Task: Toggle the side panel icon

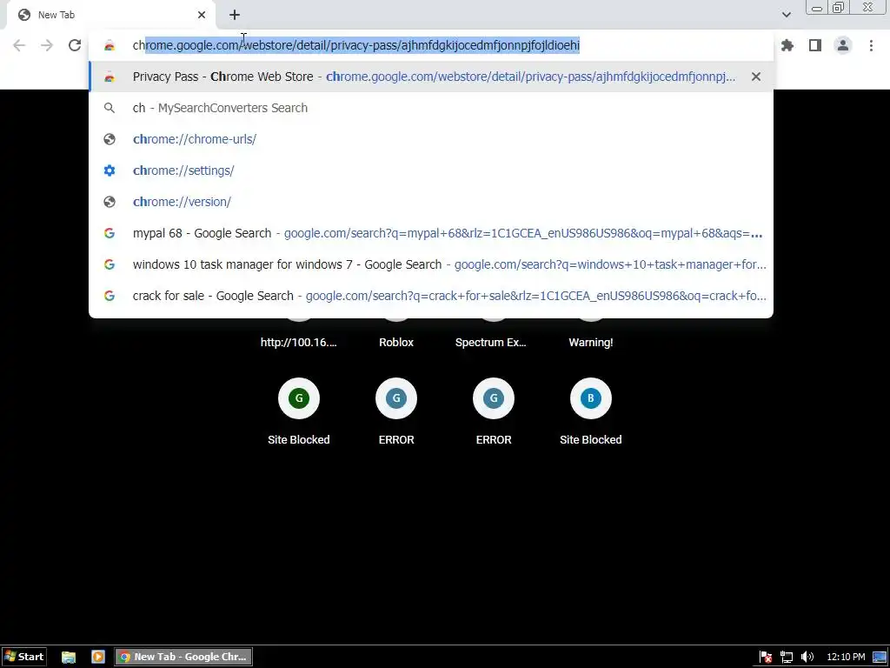Action: click(x=815, y=45)
